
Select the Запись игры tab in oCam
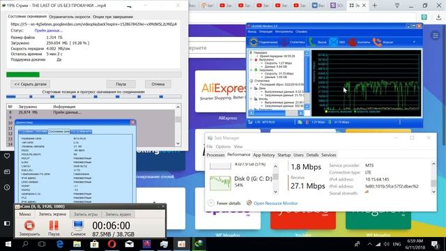click(86, 214)
